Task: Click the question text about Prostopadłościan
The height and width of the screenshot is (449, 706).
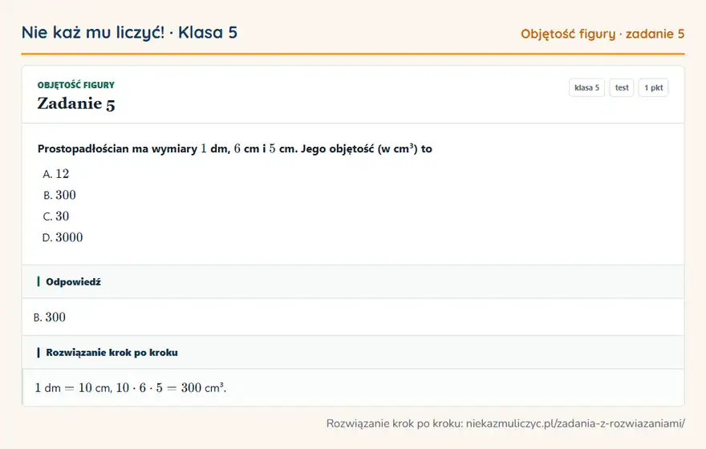Action: (x=235, y=148)
